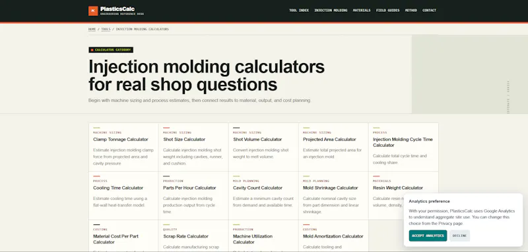
Task: Click the Tools breadcrumb link
Action: tap(106, 29)
